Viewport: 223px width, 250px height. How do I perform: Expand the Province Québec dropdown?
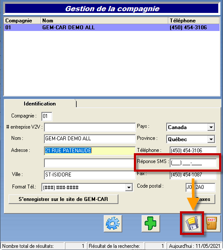211,139
